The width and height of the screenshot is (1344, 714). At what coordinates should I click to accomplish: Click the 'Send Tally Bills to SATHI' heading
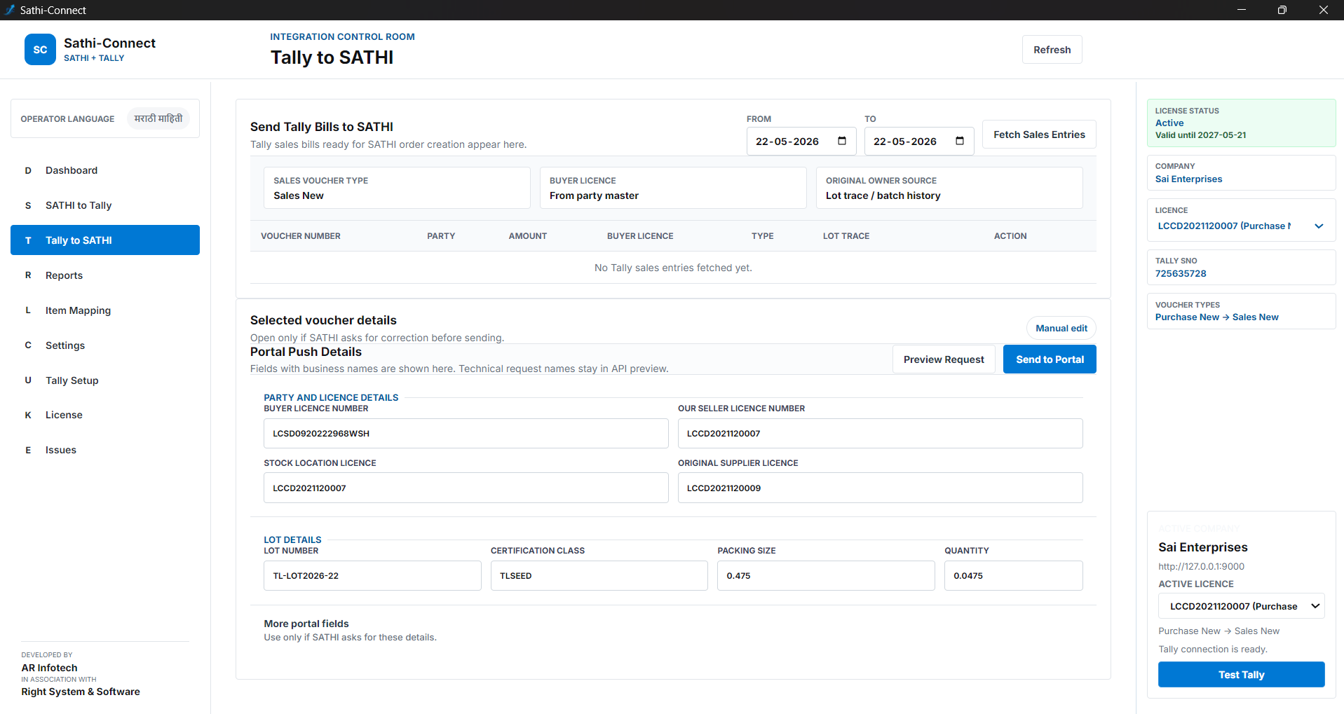coord(321,127)
